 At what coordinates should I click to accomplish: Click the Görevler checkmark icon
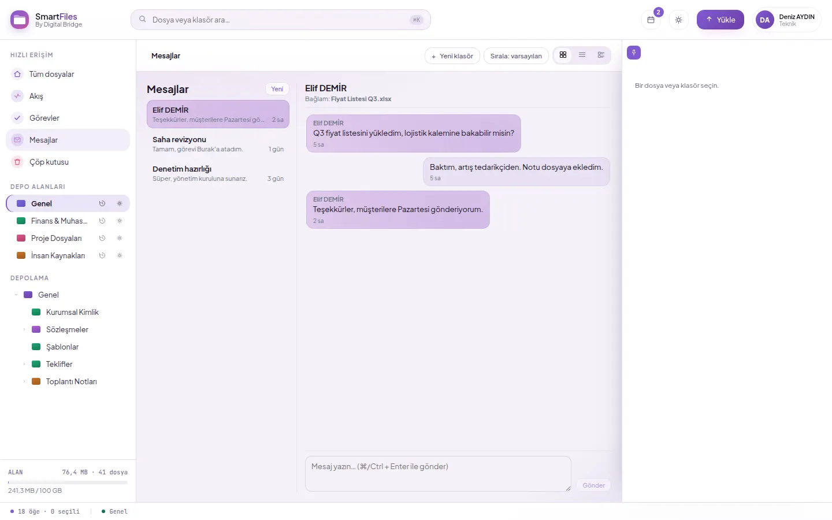tap(17, 118)
